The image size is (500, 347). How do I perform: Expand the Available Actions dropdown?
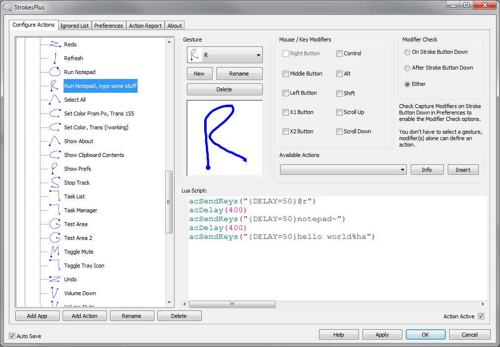click(343, 170)
